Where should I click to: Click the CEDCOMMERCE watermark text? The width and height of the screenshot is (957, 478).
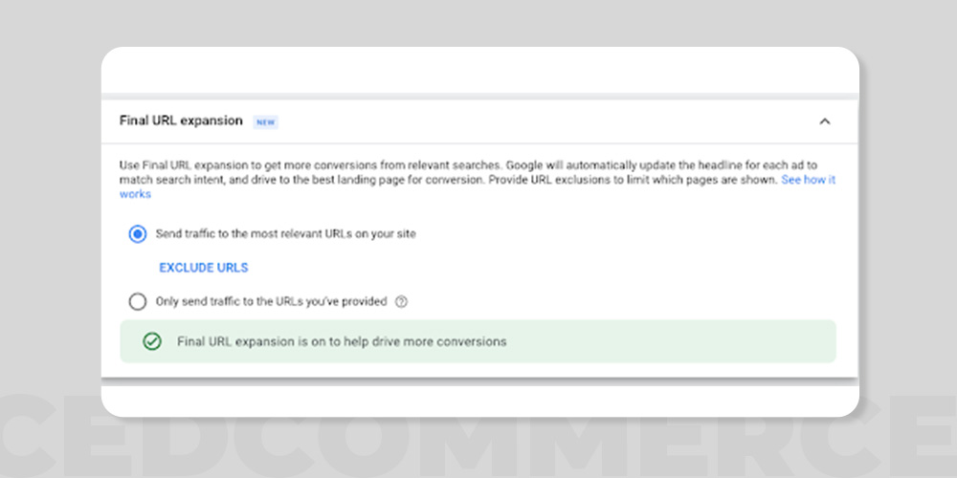tap(478, 437)
